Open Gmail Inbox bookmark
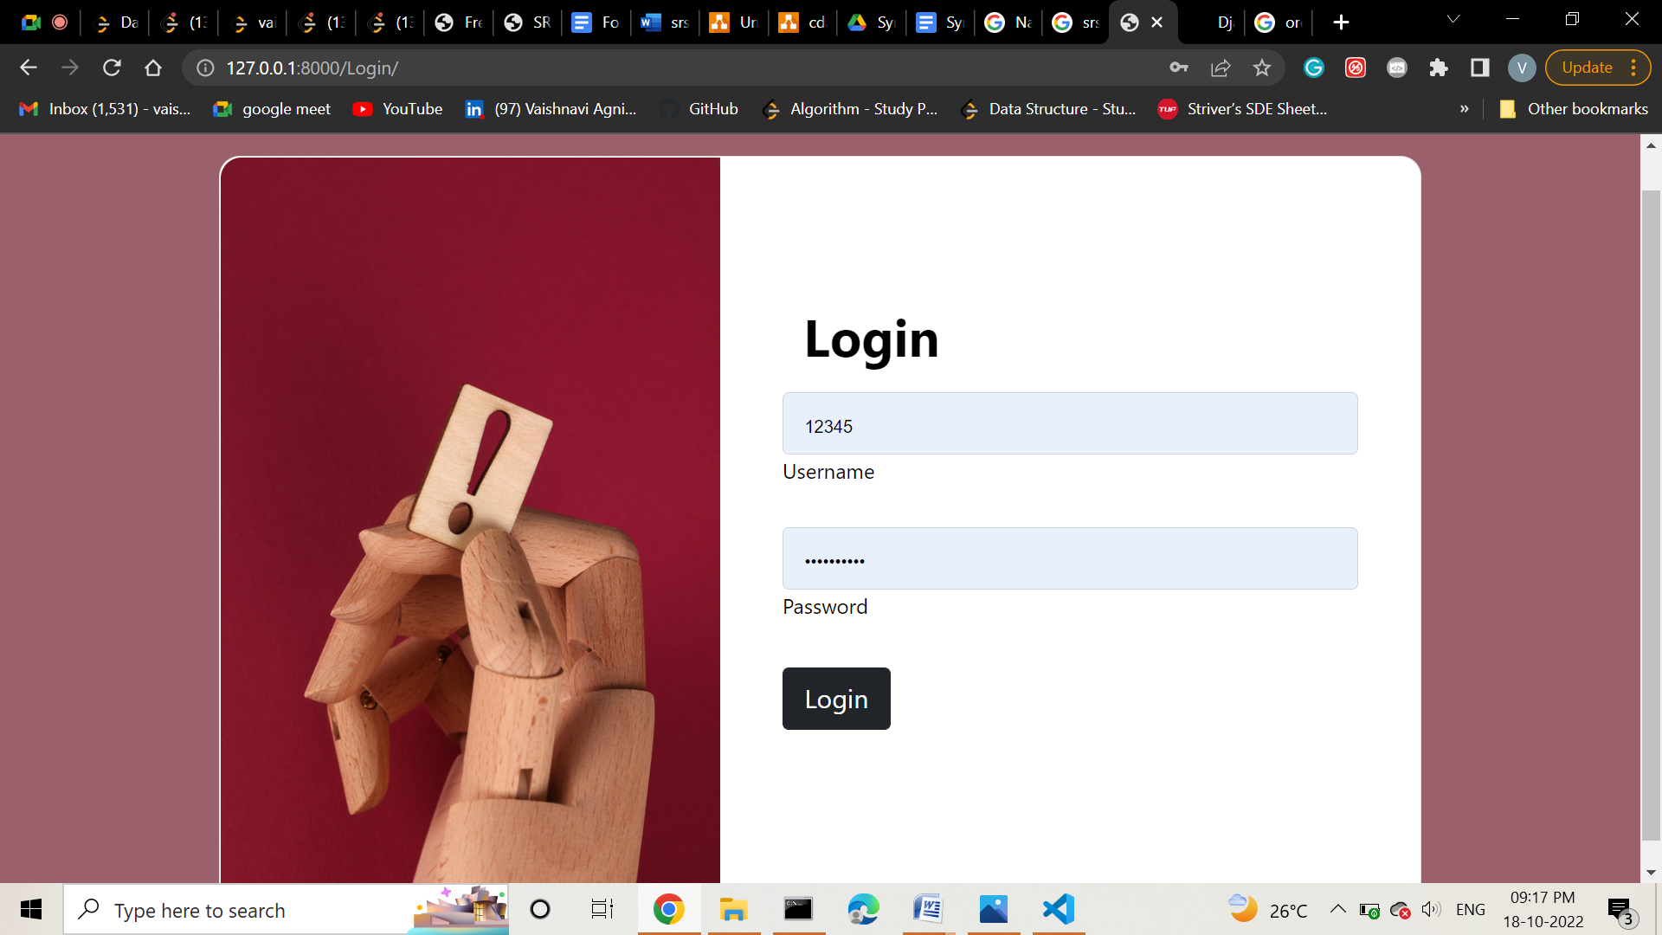 tap(105, 109)
